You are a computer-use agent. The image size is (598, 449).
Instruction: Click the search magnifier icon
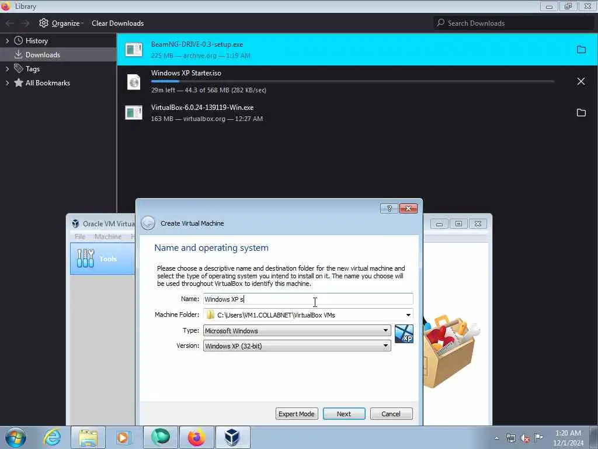coord(440,23)
